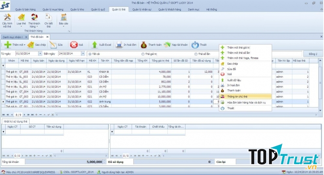The height and width of the screenshot is (175, 324).
Task: Open the Quản lý mua hàng tab
Action: click(x=53, y=9)
